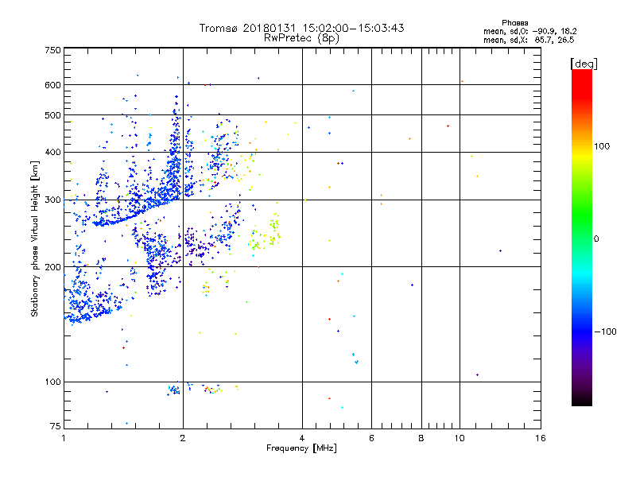Click the 'mean, sd,X: 85.7, 26.5' line

[529, 40]
